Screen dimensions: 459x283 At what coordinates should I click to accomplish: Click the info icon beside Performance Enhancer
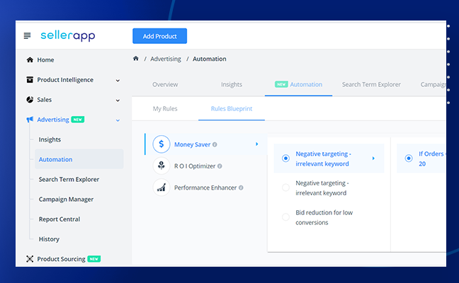tap(241, 187)
